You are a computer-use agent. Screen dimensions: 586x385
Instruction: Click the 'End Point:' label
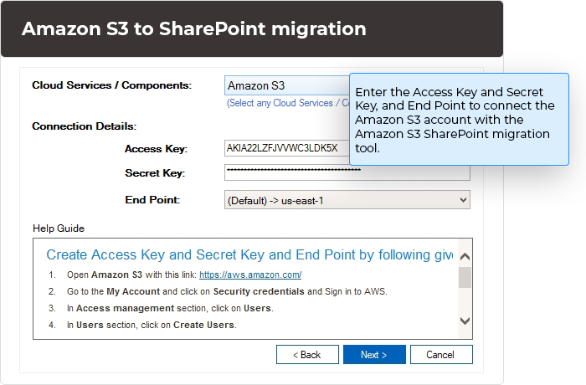point(152,200)
